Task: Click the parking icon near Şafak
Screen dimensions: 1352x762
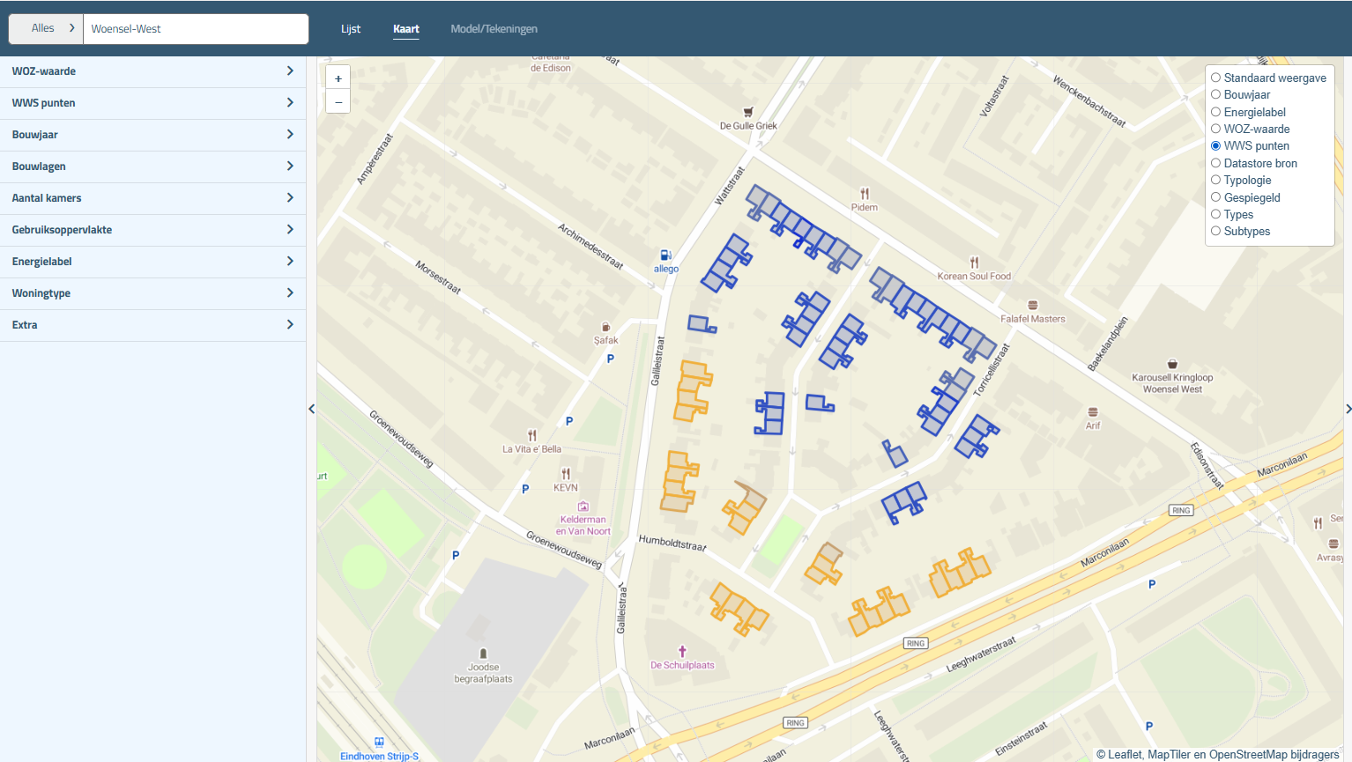Action: tap(610, 358)
